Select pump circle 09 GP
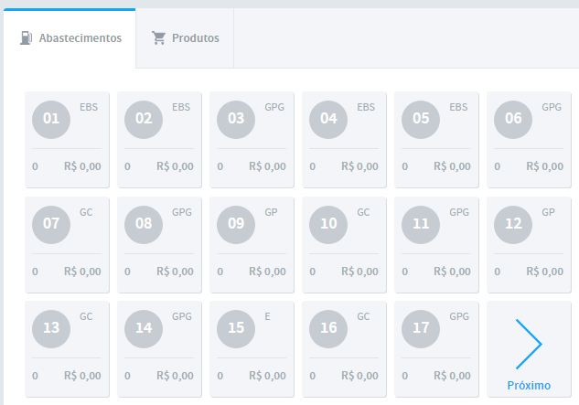This screenshot has width=579, height=405. click(x=236, y=225)
